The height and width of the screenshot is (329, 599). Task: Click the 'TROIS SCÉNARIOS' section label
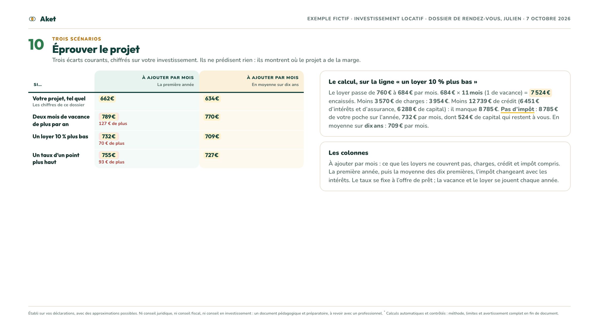click(77, 39)
